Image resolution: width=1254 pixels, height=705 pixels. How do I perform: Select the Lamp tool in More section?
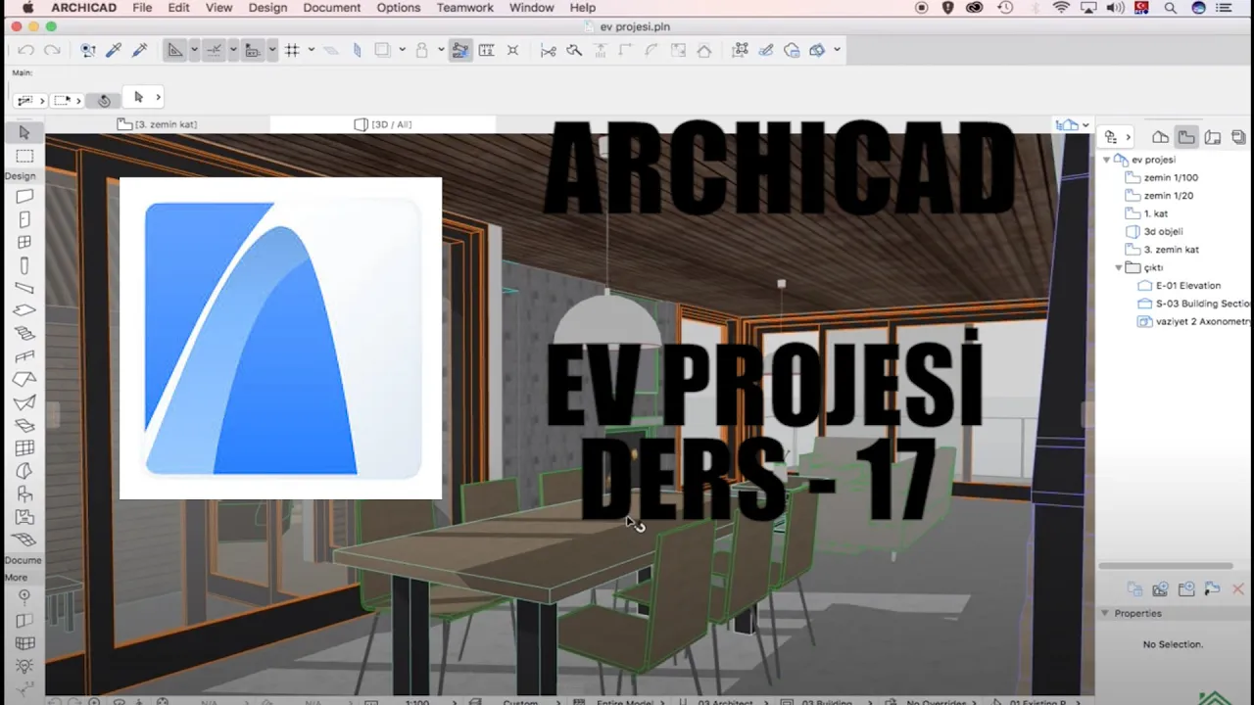pos(24,666)
